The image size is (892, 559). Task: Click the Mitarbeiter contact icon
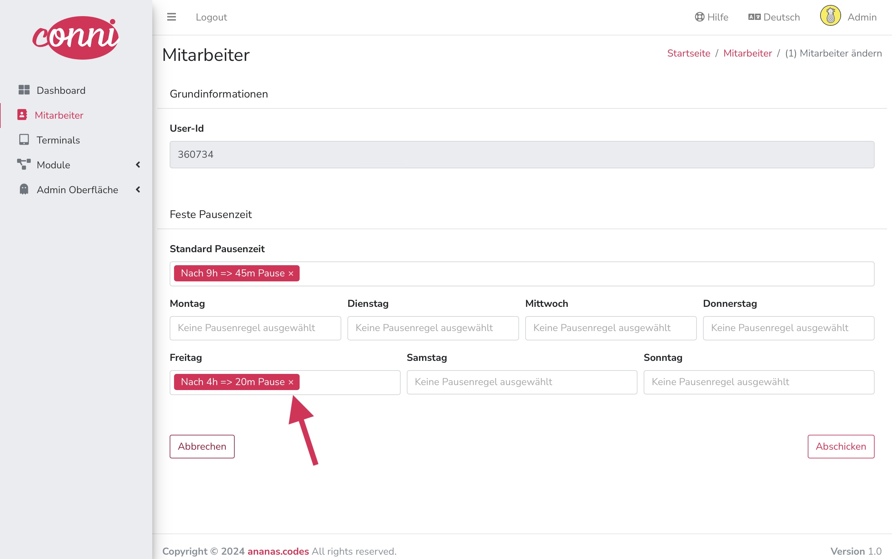click(22, 115)
